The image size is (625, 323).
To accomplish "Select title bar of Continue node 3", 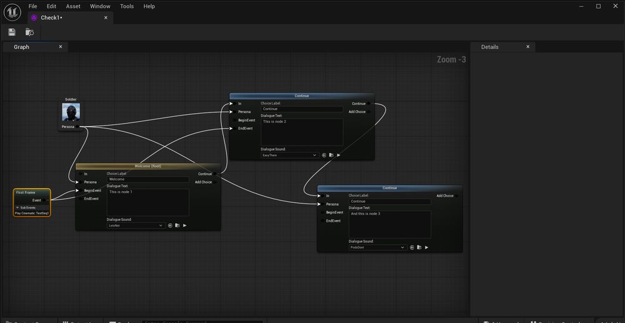I will (x=390, y=188).
